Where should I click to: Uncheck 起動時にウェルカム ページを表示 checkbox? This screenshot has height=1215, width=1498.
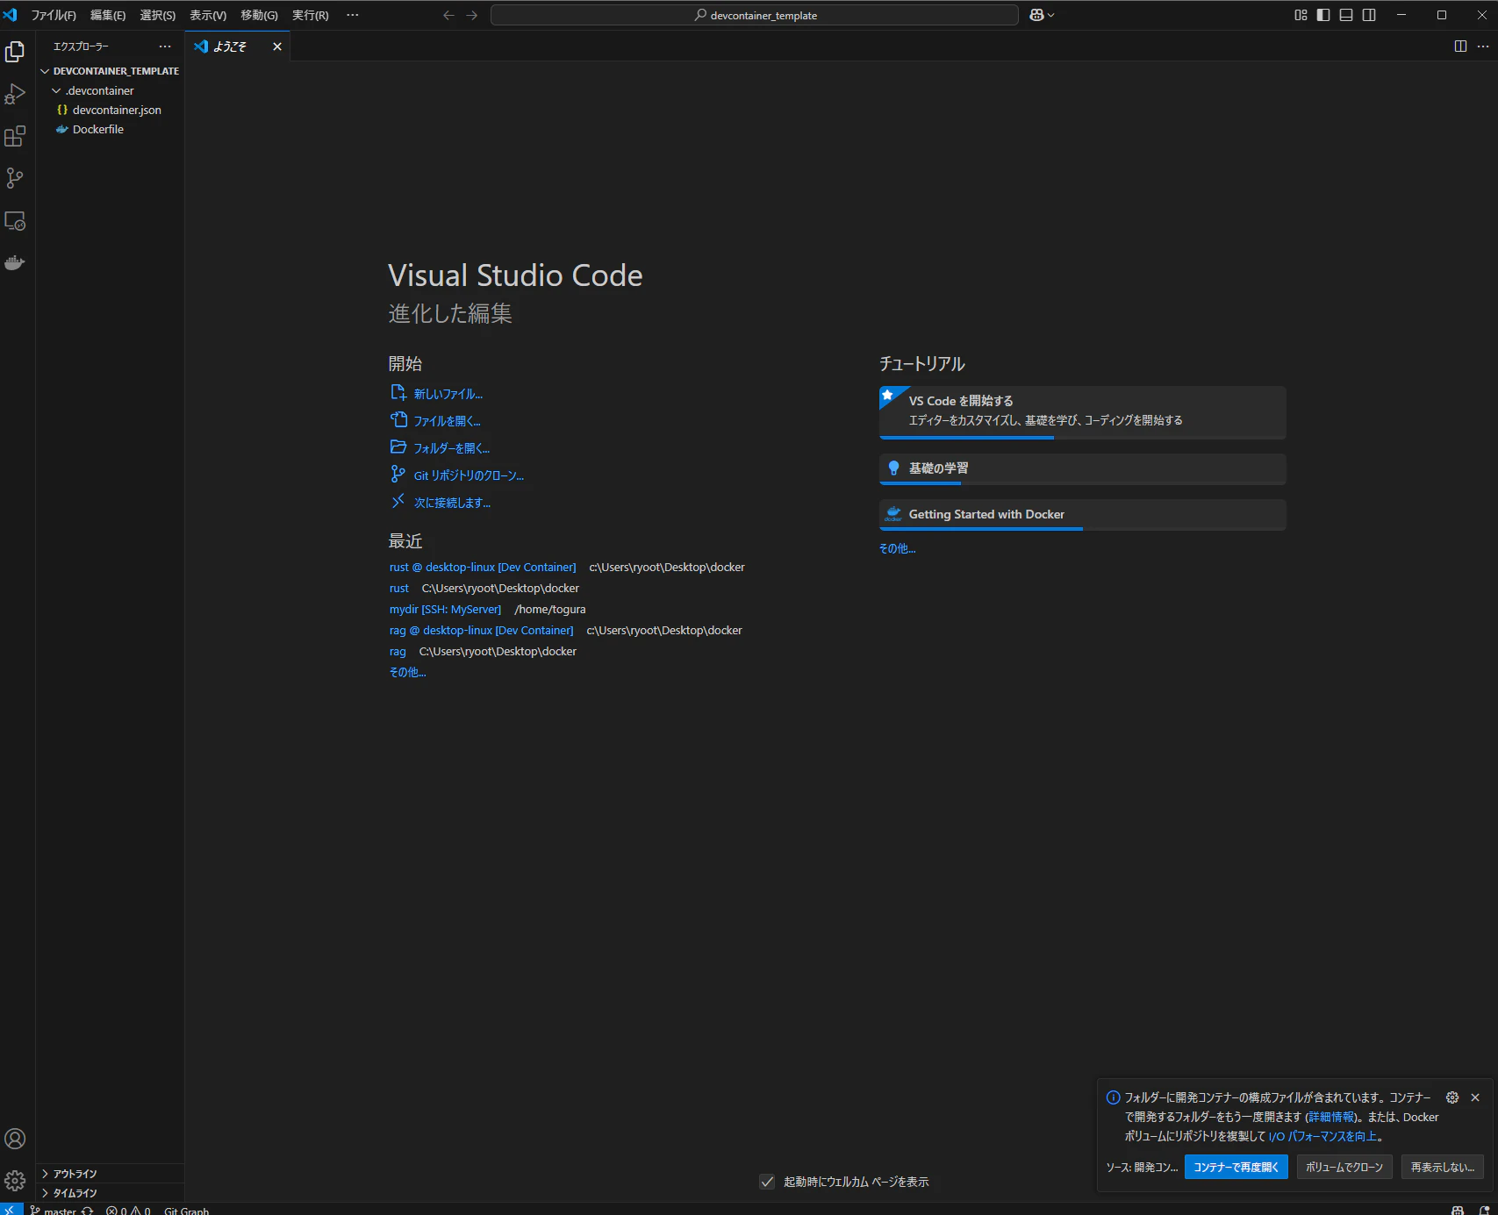click(x=767, y=1182)
